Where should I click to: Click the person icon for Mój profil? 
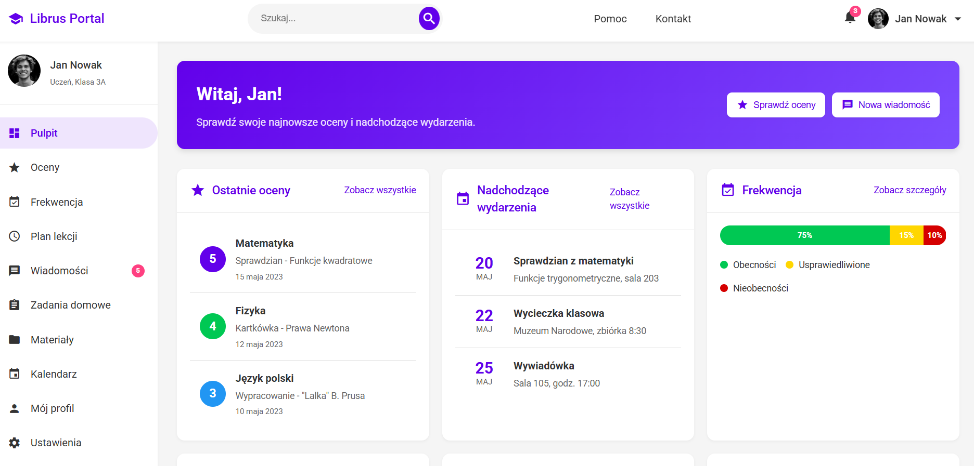click(x=15, y=408)
